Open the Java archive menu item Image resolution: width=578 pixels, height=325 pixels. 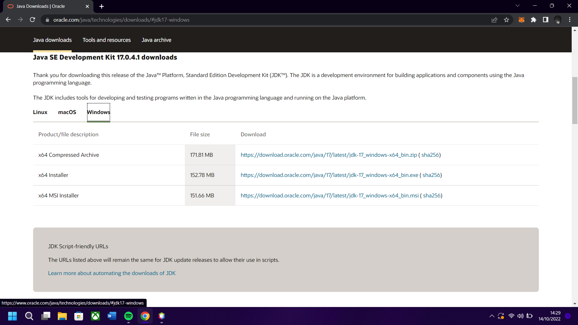tap(156, 40)
